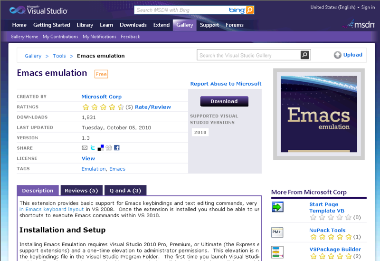380x261 pixels.
Task: Click the More From Microsoft Corp heading
Action: [309, 192]
